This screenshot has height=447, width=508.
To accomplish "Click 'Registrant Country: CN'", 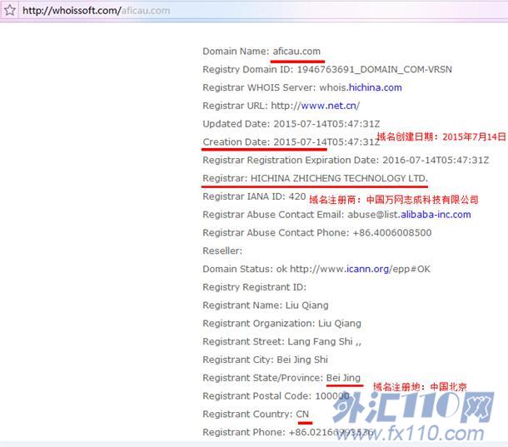I will click(256, 414).
